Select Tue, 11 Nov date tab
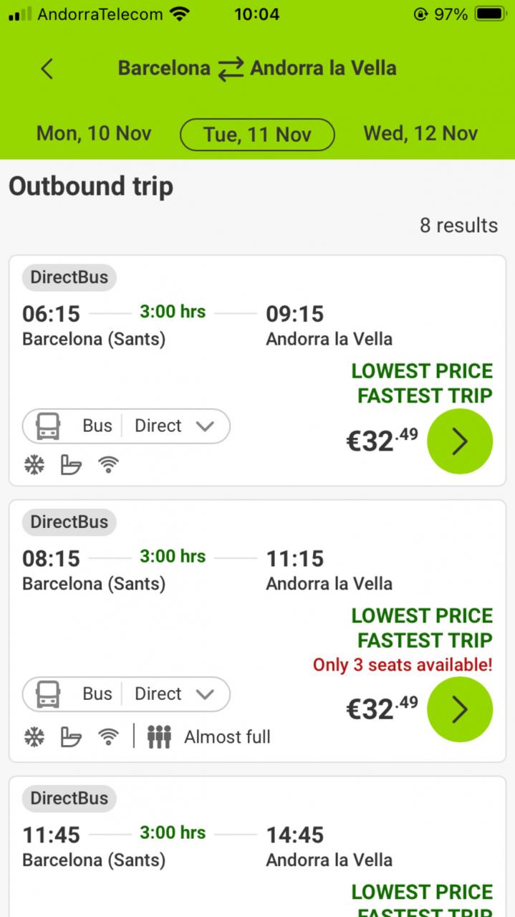Viewport: 515px width, 917px height. [257, 135]
